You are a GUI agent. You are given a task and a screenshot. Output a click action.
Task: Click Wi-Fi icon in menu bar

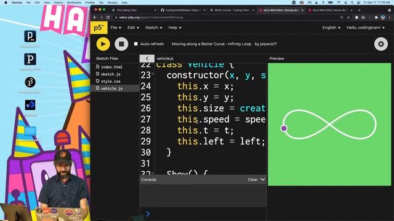pyautogui.click(x=339, y=2)
